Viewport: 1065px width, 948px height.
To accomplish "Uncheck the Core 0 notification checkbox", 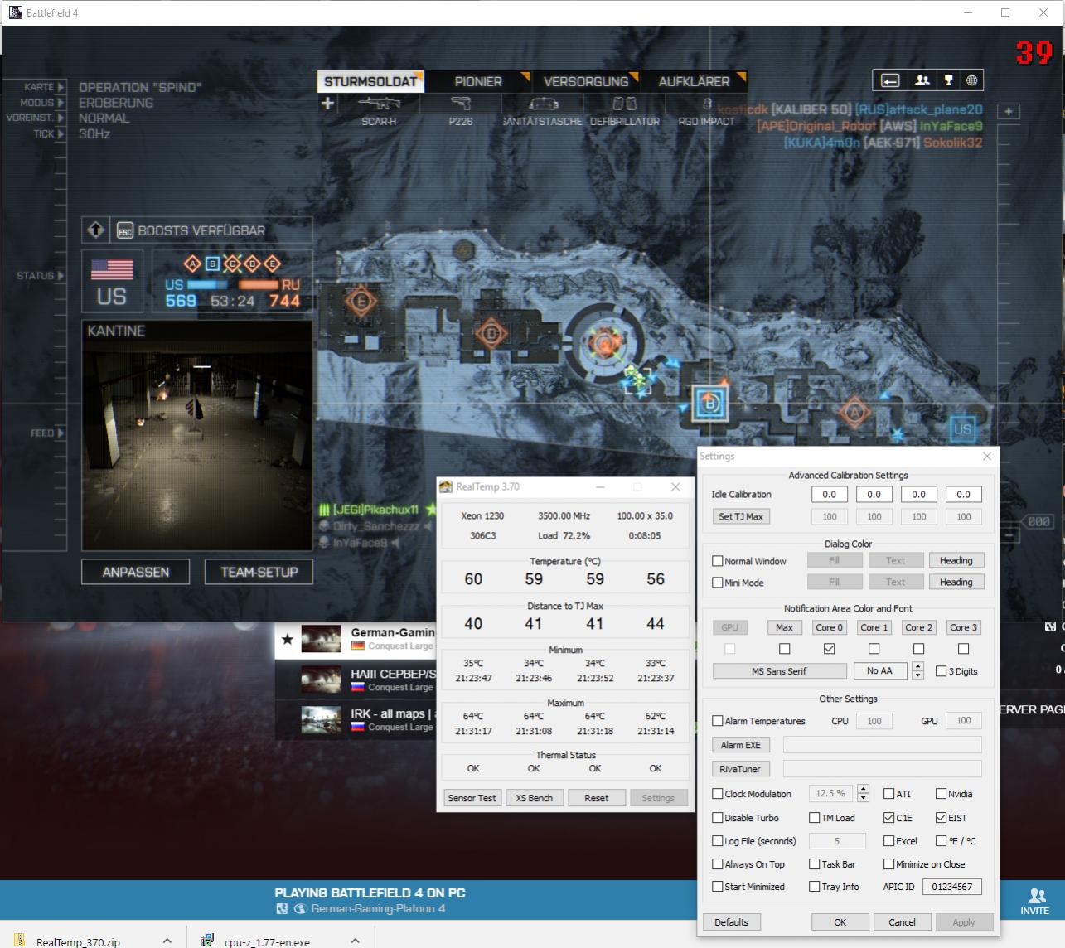I will pyautogui.click(x=829, y=649).
